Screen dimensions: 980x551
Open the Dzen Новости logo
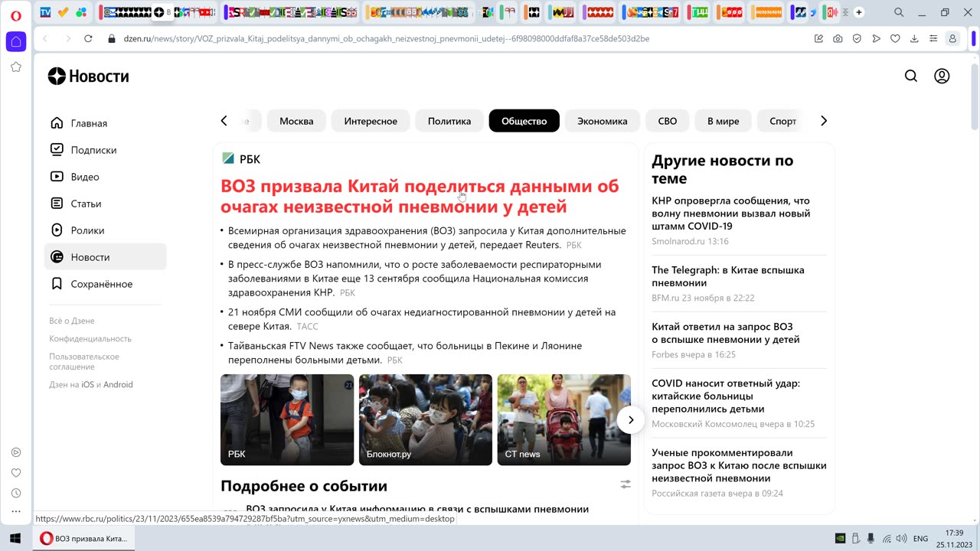point(88,76)
